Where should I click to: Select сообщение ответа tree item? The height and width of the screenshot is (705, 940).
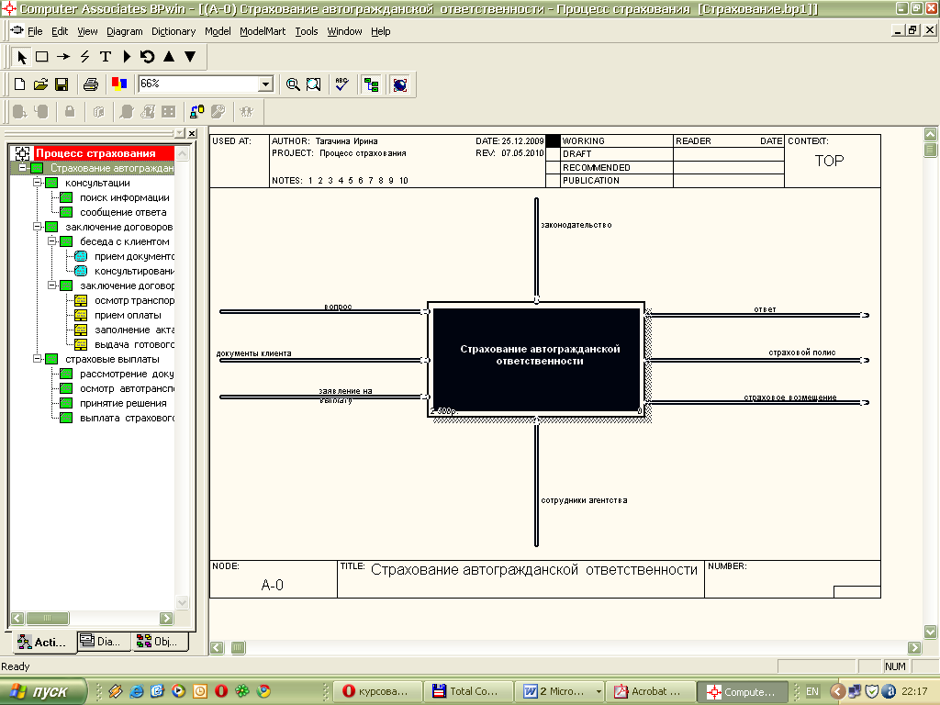[123, 212]
